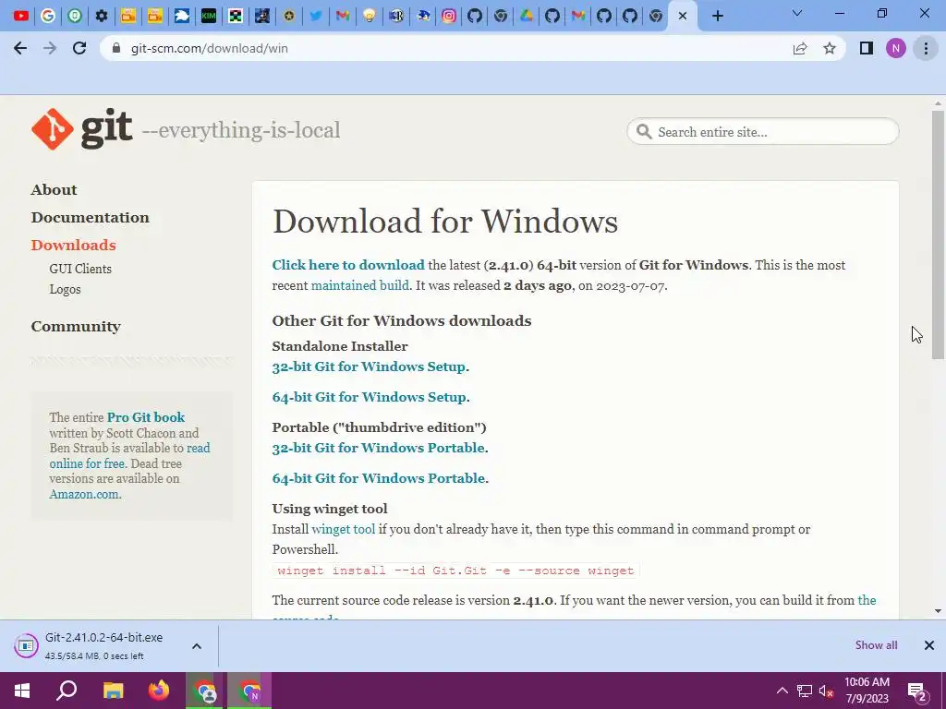Screen dimensions: 946x709
Task: Open Chrome three-dot menu
Action: point(926,48)
